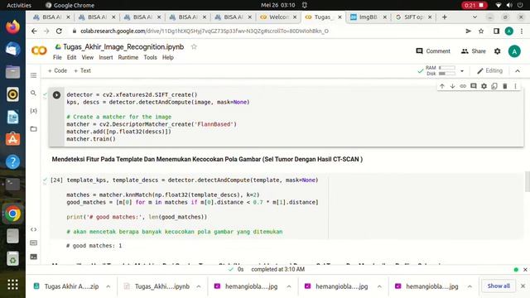Click the notebook title Tugas_Akhir_Image_Recognition.ipynb
Image resolution: width=530 pixels, height=298 pixels.
tap(123, 47)
